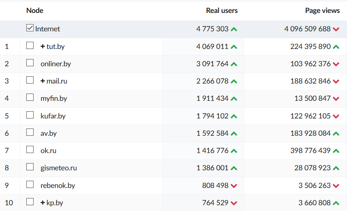Expand the kp.by node
This screenshot has width=347, height=211.
pos(43,203)
